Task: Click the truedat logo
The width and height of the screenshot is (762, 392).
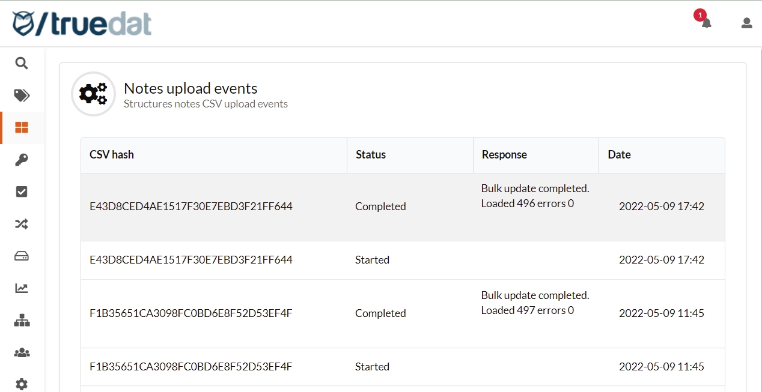Action: 82,23
